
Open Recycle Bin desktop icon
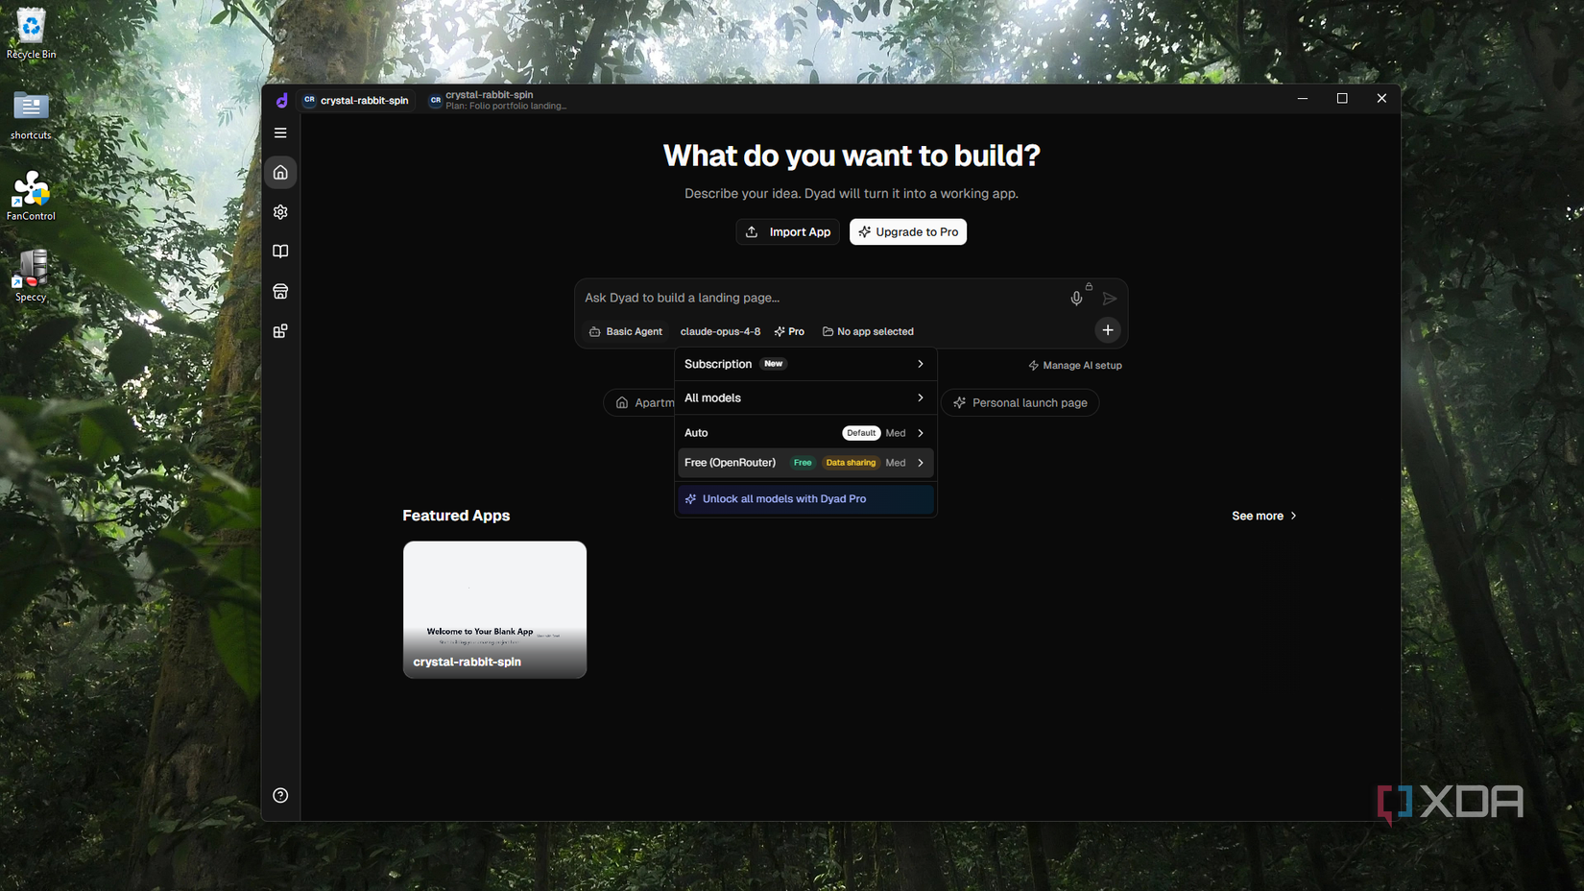click(x=31, y=34)
